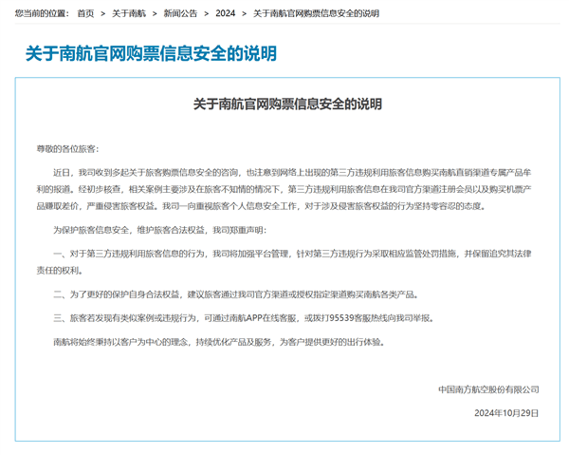Screen dimensions: 569x455
Task: Click the signature 中国南方航空股份有限公司
Action: (488, 389)
